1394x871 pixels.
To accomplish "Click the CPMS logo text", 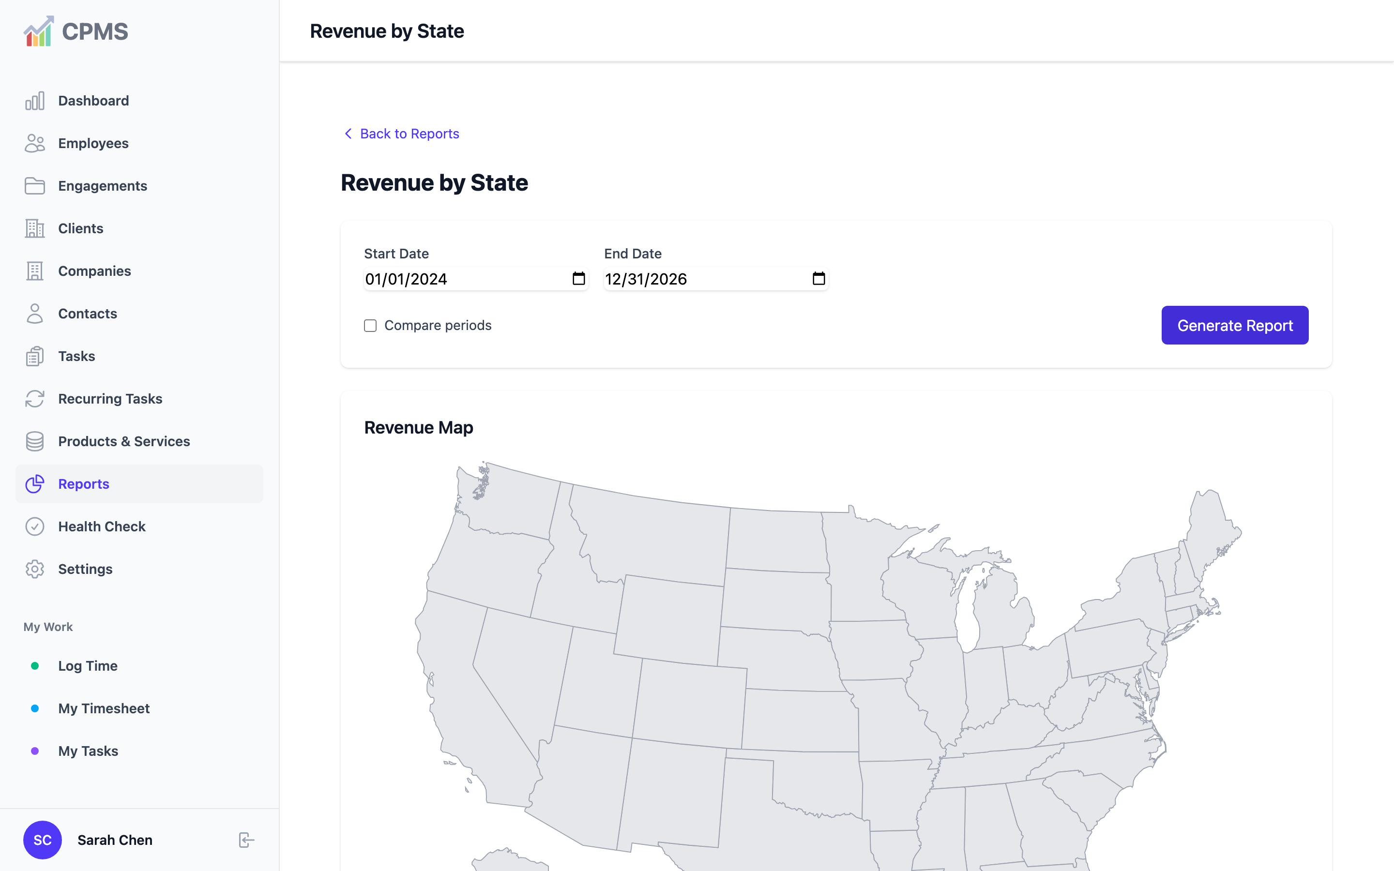I will click(95, 31).
